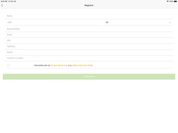The image size is (178, 133).
Task: Click the 8:25 PM clock text
Action: 4,1
